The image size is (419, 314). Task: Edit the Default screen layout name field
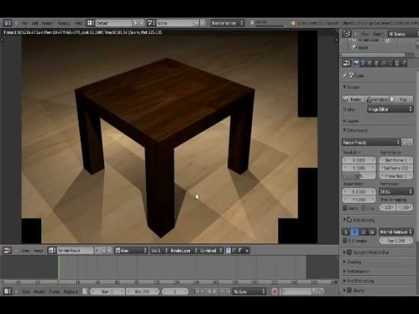pyautogui.click(x=114, y=24)
